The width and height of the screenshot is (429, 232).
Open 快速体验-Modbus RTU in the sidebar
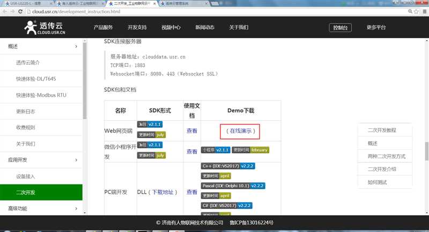[41, 95]
